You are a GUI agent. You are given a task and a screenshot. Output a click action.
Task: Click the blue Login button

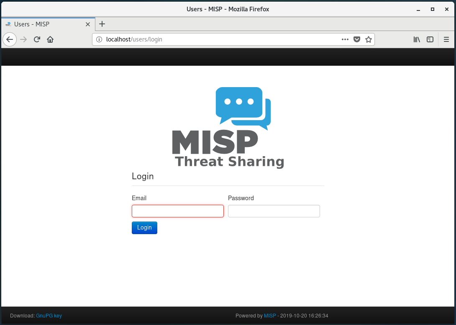[144, 228]
